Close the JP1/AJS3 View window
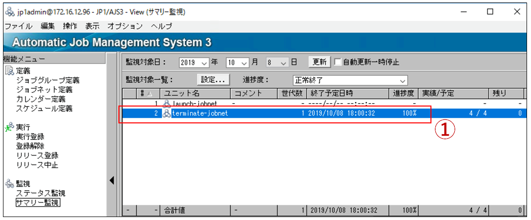Viewport: 531px width, 220px height. (517, 12)
